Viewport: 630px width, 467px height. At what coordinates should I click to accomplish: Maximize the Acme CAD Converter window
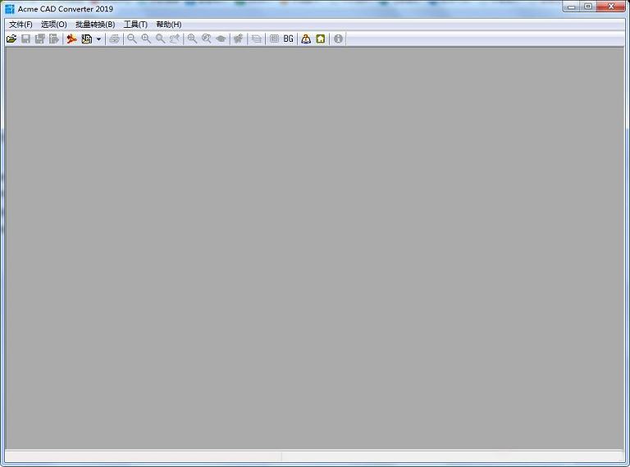(588, 7)
